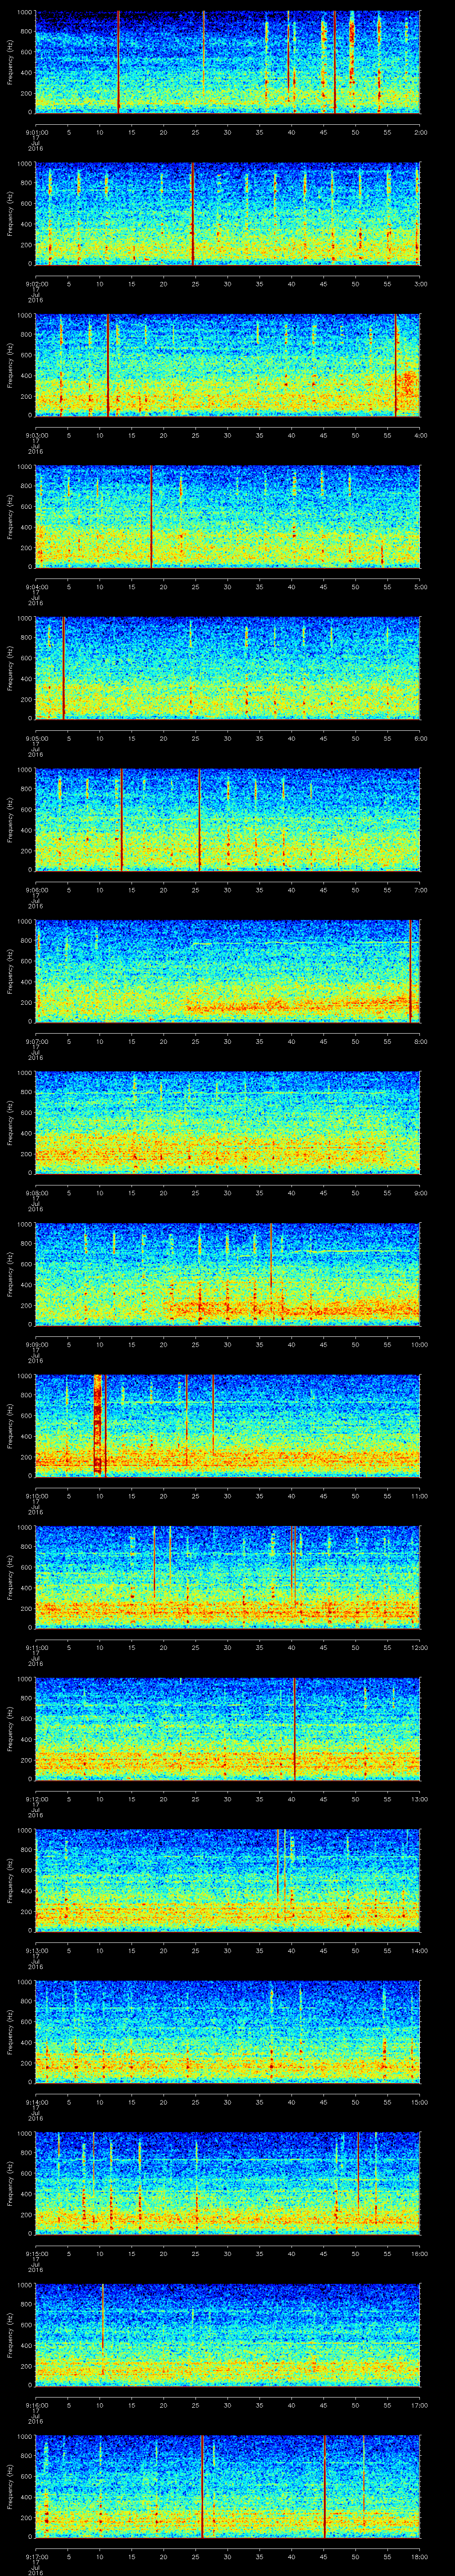Click the spectrogram panel starting at 9:11:00

tap(228, 1577)
